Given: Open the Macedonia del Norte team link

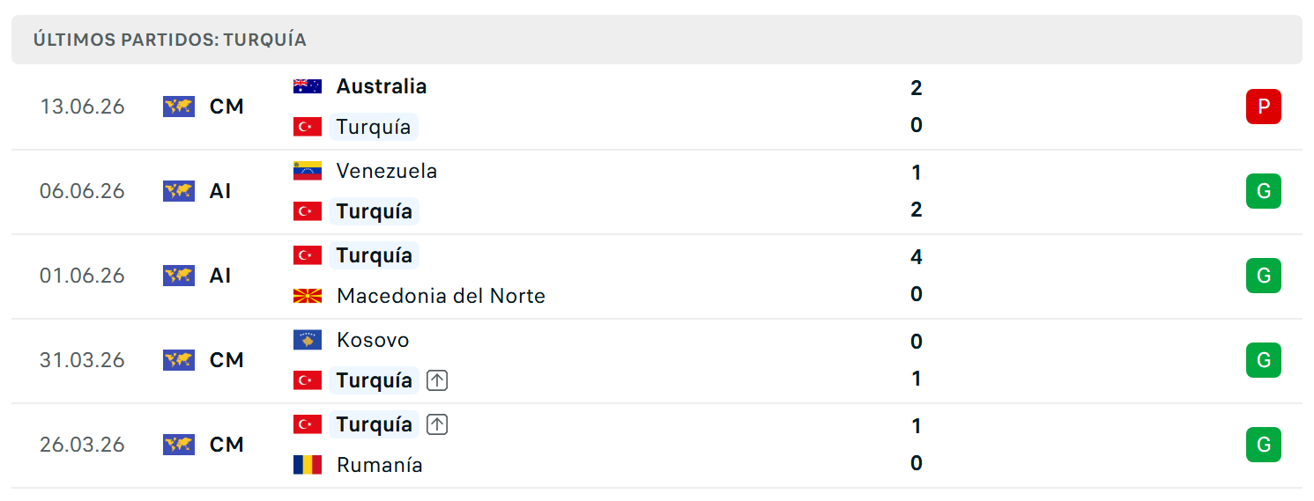Looking at the screenshot, I should (x=441, y=296).
